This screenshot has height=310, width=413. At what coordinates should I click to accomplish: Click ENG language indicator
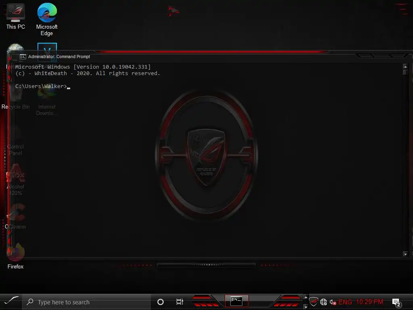(345, 302)
